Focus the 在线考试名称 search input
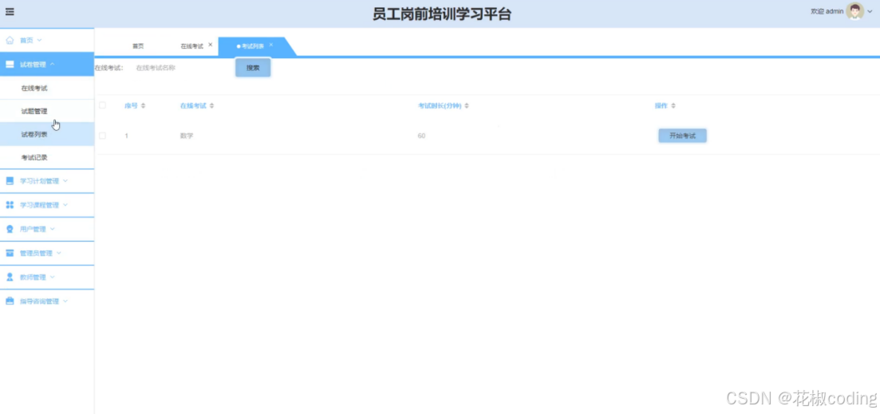 point(180,68)
